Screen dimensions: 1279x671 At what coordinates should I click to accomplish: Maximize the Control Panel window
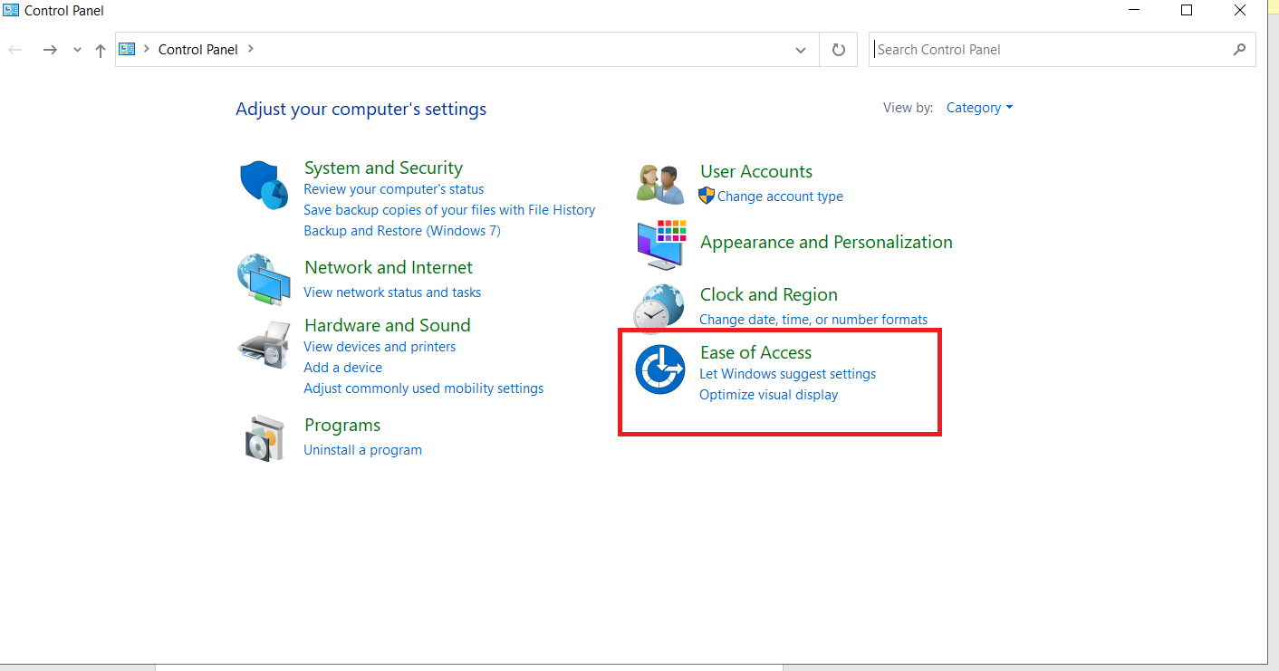pos(1187,11)
